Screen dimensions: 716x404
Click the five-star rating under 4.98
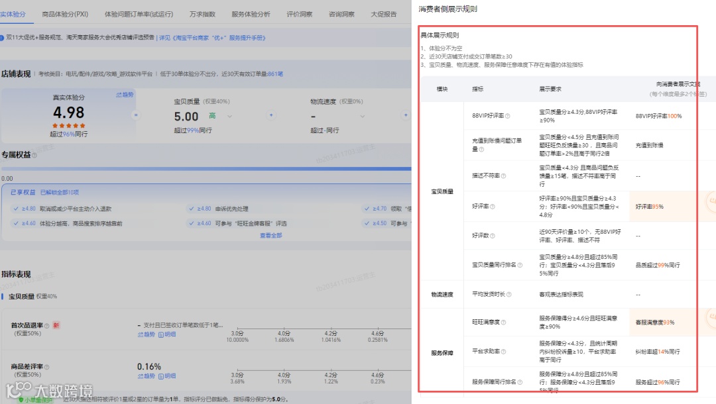click(x=68, y=125)
